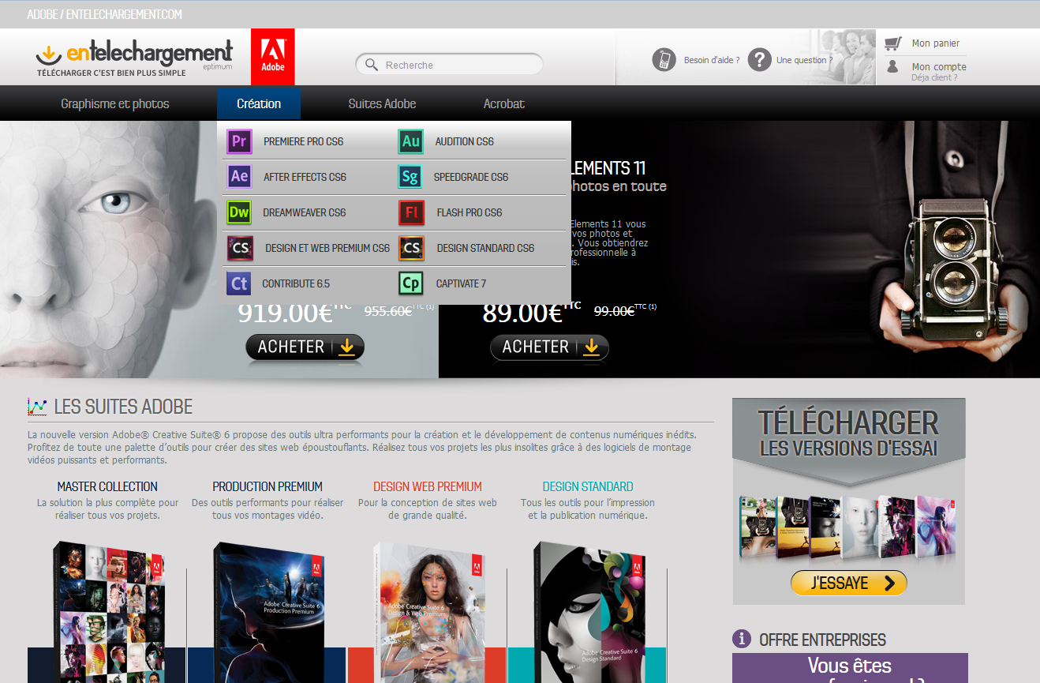This screenshot has width=1040, height=683.
Task: Click the Captivate Cp icon
Action: (411, 283)
